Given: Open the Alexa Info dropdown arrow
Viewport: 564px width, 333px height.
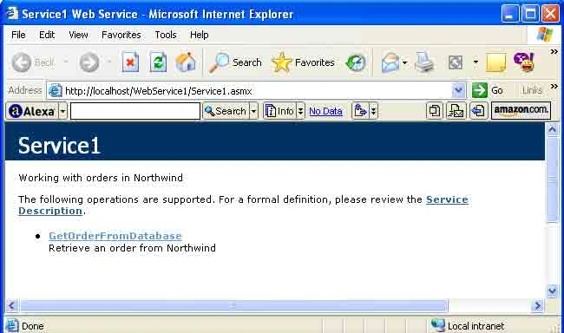Looking at the screenshot, I should pos(301,111).
